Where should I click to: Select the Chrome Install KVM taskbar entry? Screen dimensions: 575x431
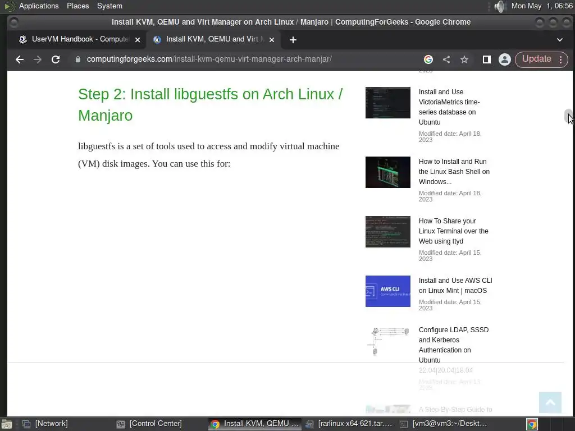pos(255,424)
